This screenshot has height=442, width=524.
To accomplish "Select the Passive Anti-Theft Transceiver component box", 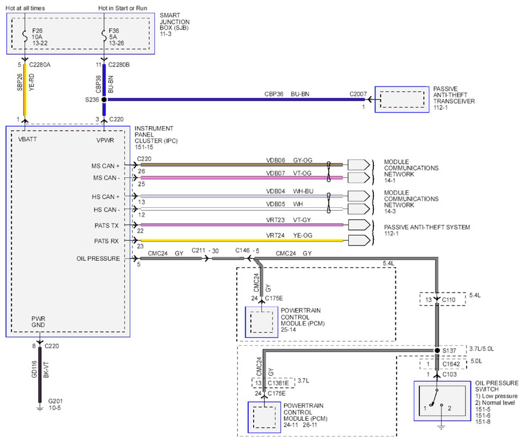I will click(402, 99).
